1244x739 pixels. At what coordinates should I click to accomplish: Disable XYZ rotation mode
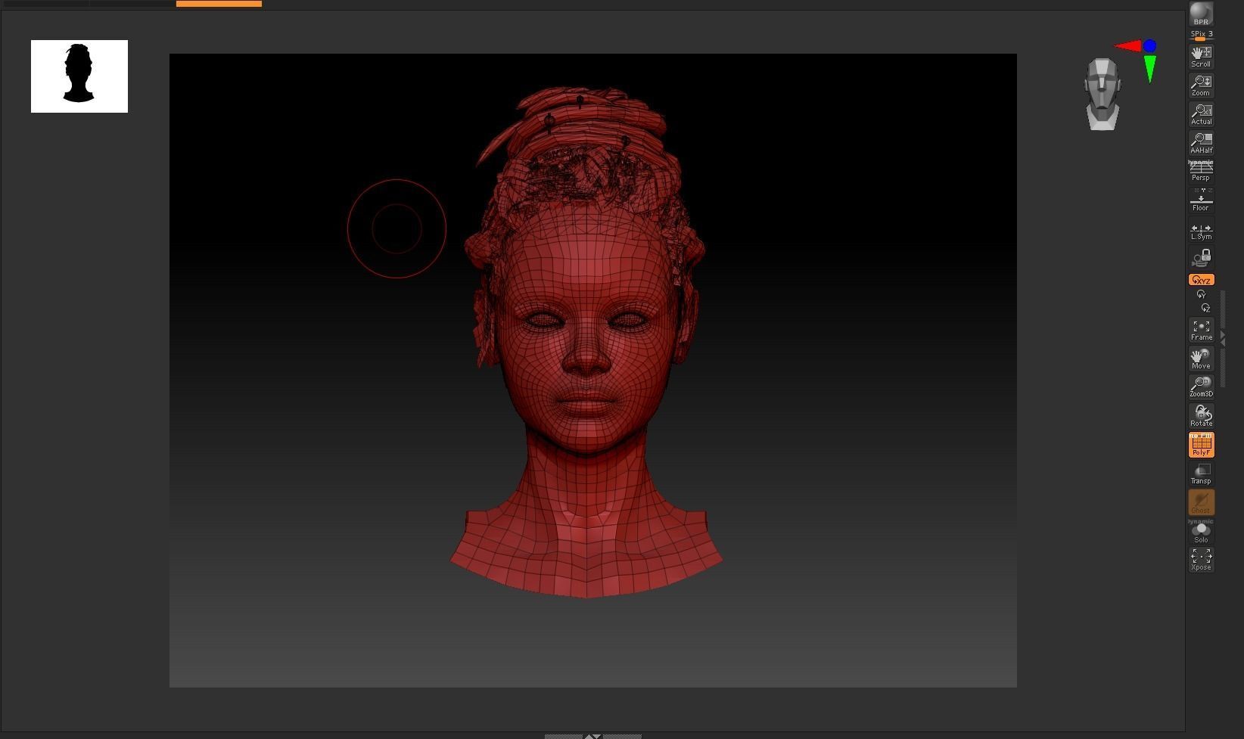pyautogui.click(x=1201, y=280)
